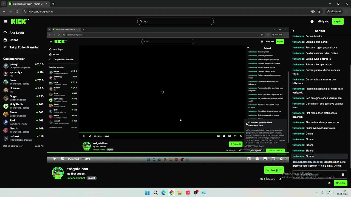Click HolyThoth channel avatar
This screenshot has width=351, height=197.
pos(6,106)
